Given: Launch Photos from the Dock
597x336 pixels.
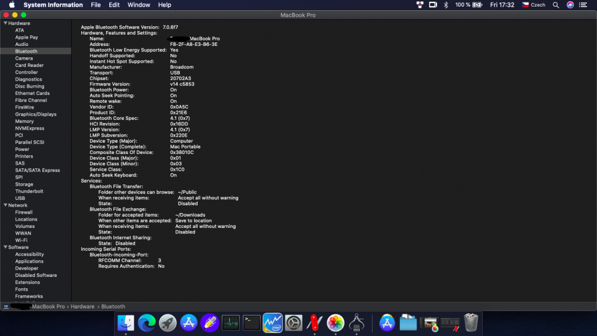Looking at the screenshot, I should point(336,323).
